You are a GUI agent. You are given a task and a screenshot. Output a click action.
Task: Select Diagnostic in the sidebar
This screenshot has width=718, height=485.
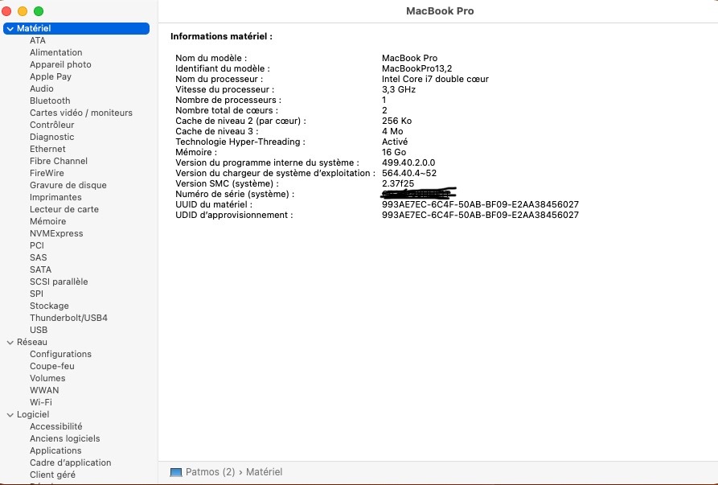(51, 137)
